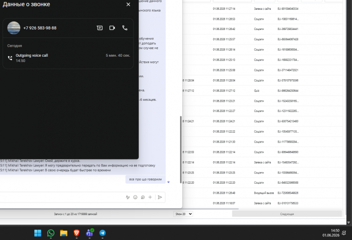Open Telegram from the taskbar
The height and width of the screenshot is (240, 352).
pyautogui.click(x=103, y=233)
